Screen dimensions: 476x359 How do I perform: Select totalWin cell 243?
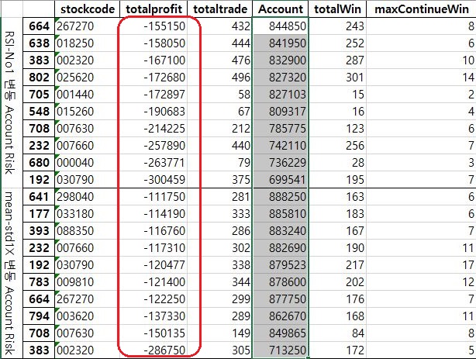(x=337, y=26)
